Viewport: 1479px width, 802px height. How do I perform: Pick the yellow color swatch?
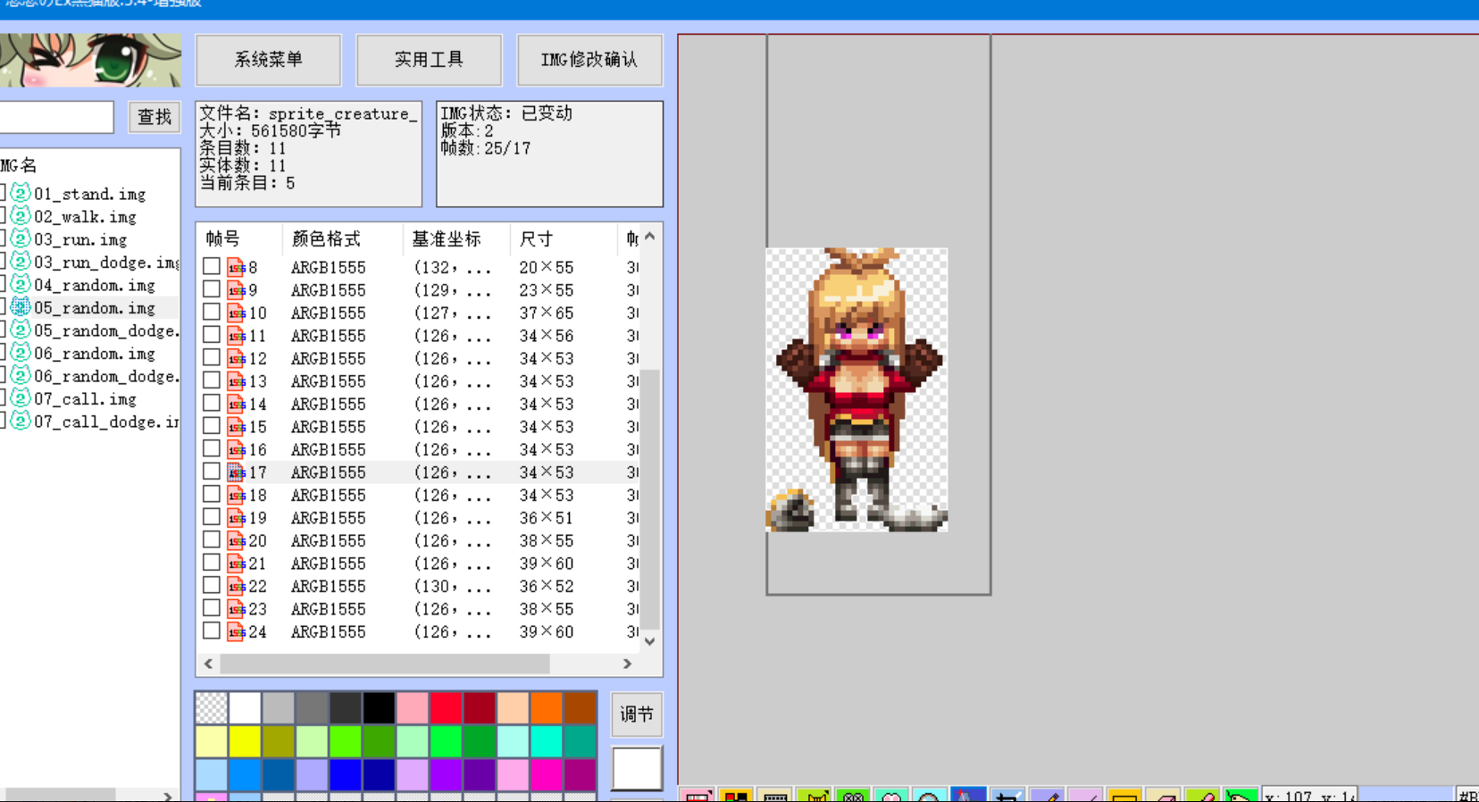coord(244,741)
